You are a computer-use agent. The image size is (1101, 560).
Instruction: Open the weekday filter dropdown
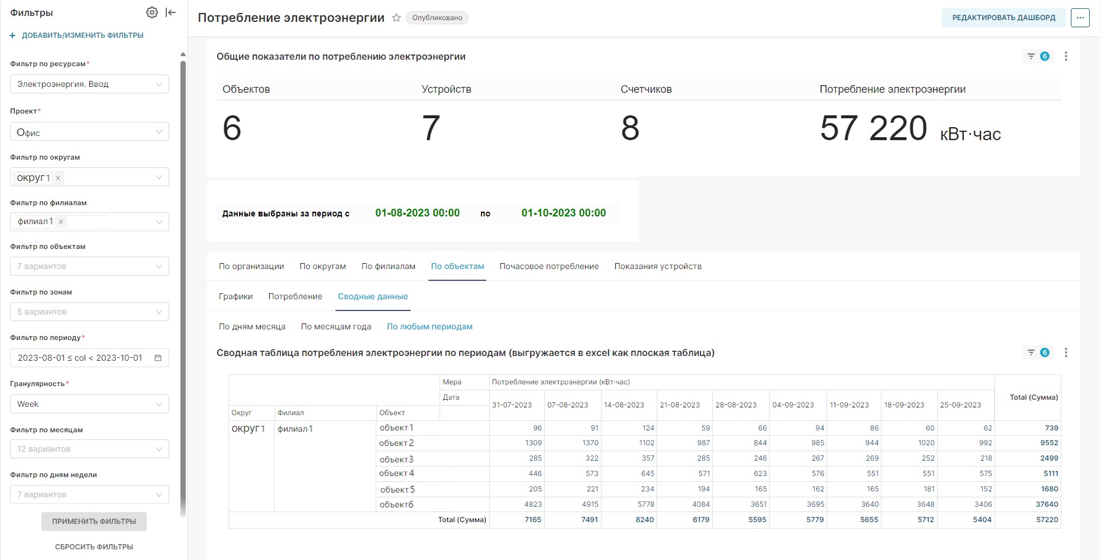89,494
